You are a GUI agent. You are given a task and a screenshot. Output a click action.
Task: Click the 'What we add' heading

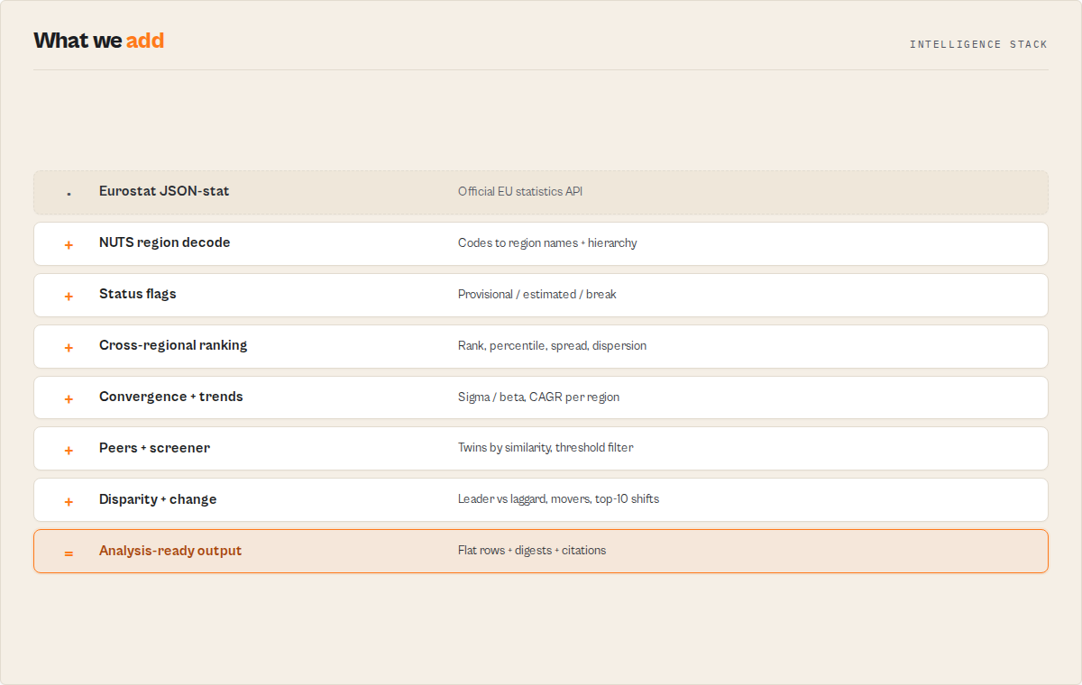click(x=99, y=41)
